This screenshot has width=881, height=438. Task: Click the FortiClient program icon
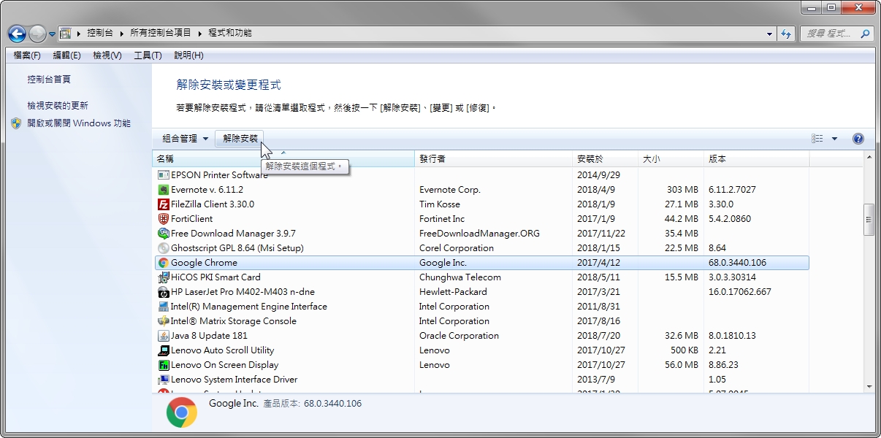click(x=164, y=218)
